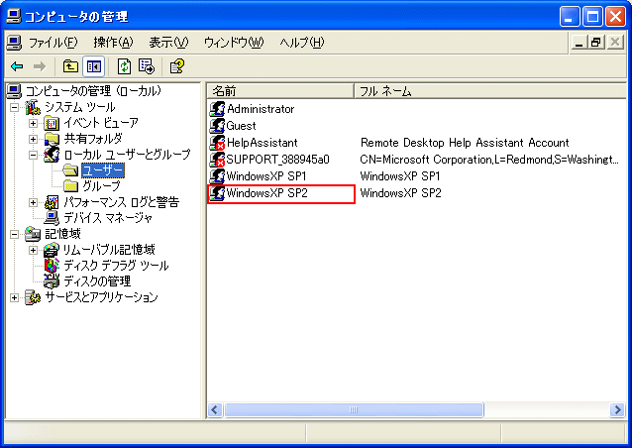Click the Refresh toolbar icon
632x448 pixels.
click(124, 66)
